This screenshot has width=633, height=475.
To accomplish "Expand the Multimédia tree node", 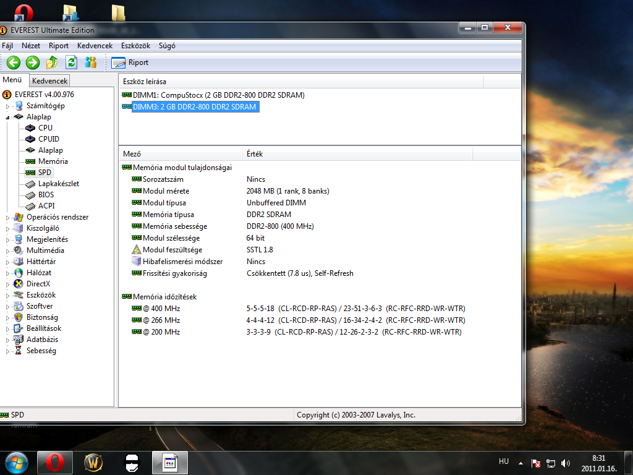I will 7,251.
